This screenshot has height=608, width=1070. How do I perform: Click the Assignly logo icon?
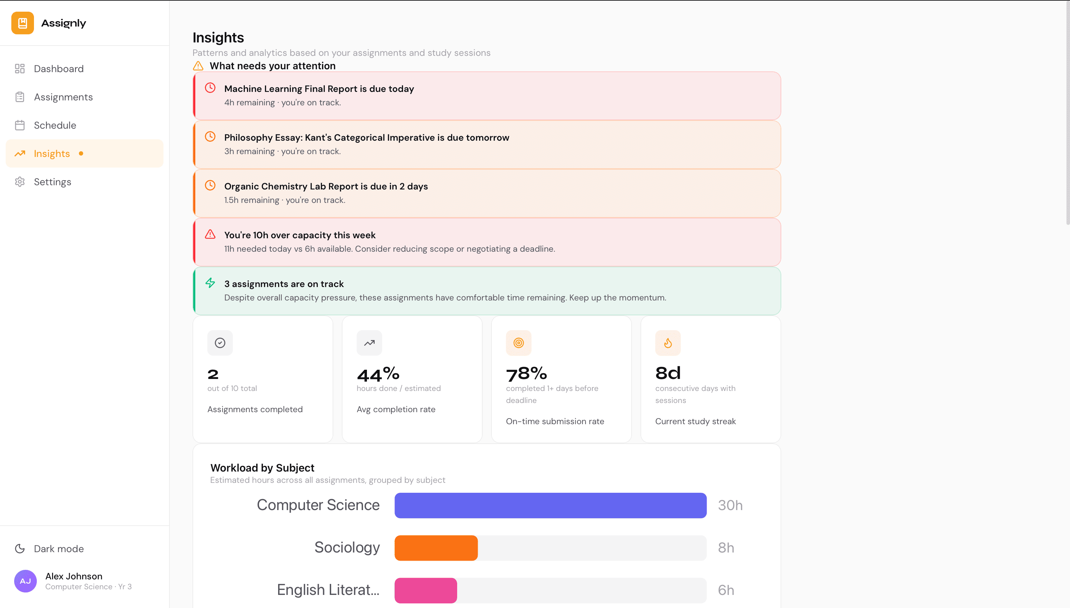click(x=22, y=23)
